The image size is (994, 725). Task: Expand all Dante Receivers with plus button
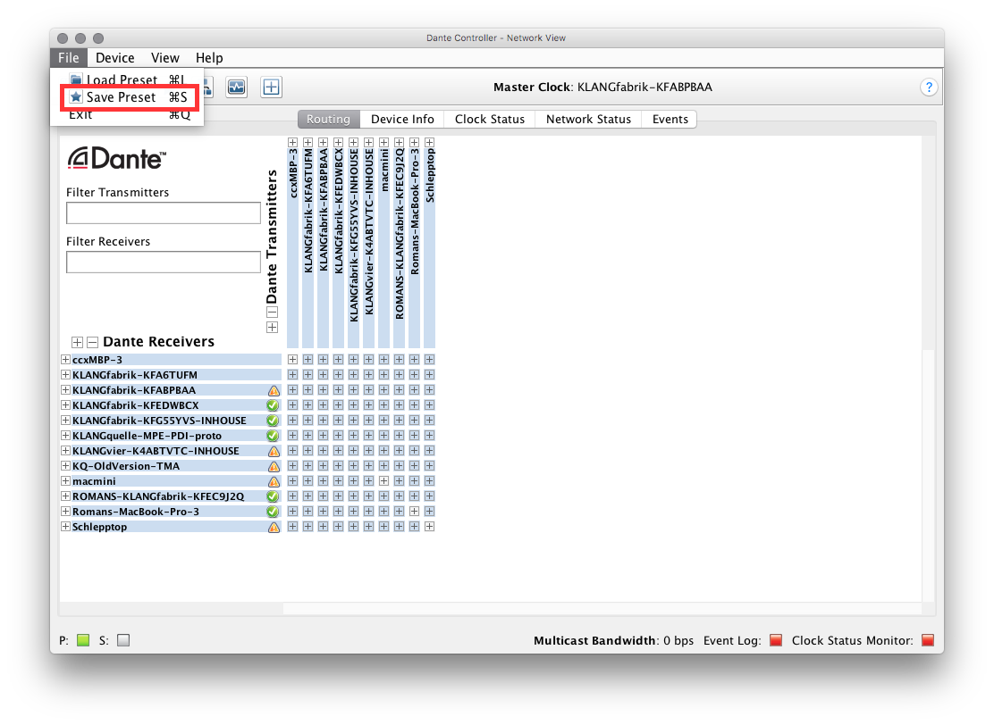77,342
